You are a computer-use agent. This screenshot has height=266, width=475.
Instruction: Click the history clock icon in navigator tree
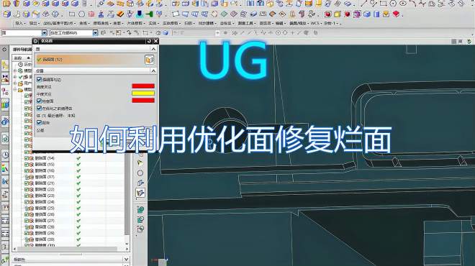[21, 64]
